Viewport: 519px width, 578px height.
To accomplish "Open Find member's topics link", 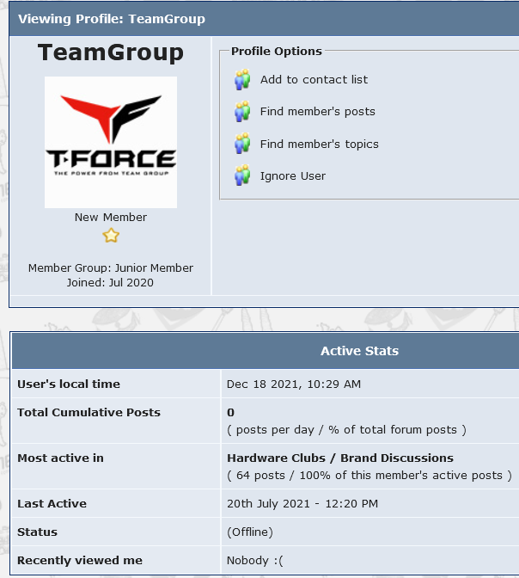I will 319,144.
